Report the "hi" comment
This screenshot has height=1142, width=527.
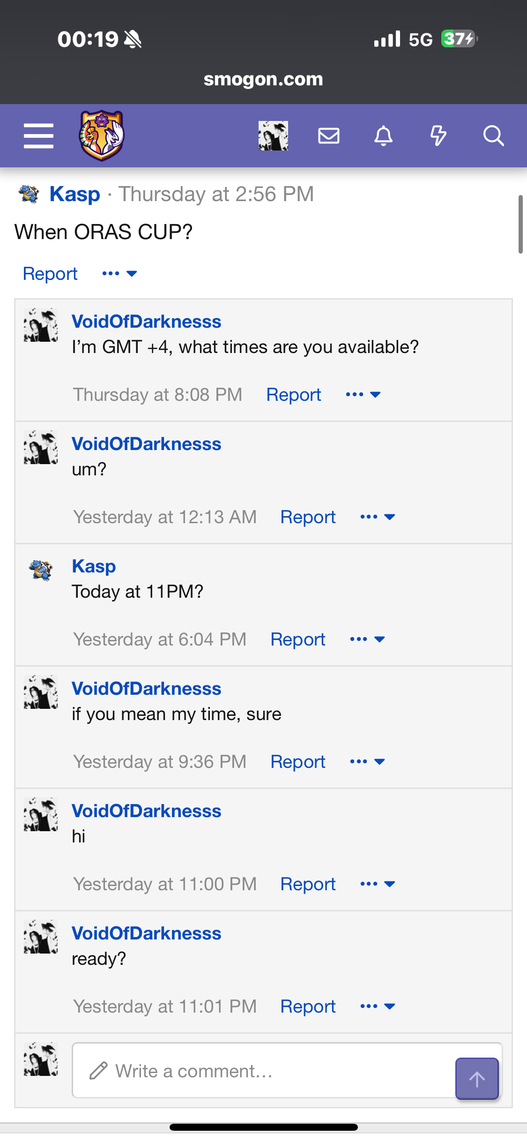[308, 884]
